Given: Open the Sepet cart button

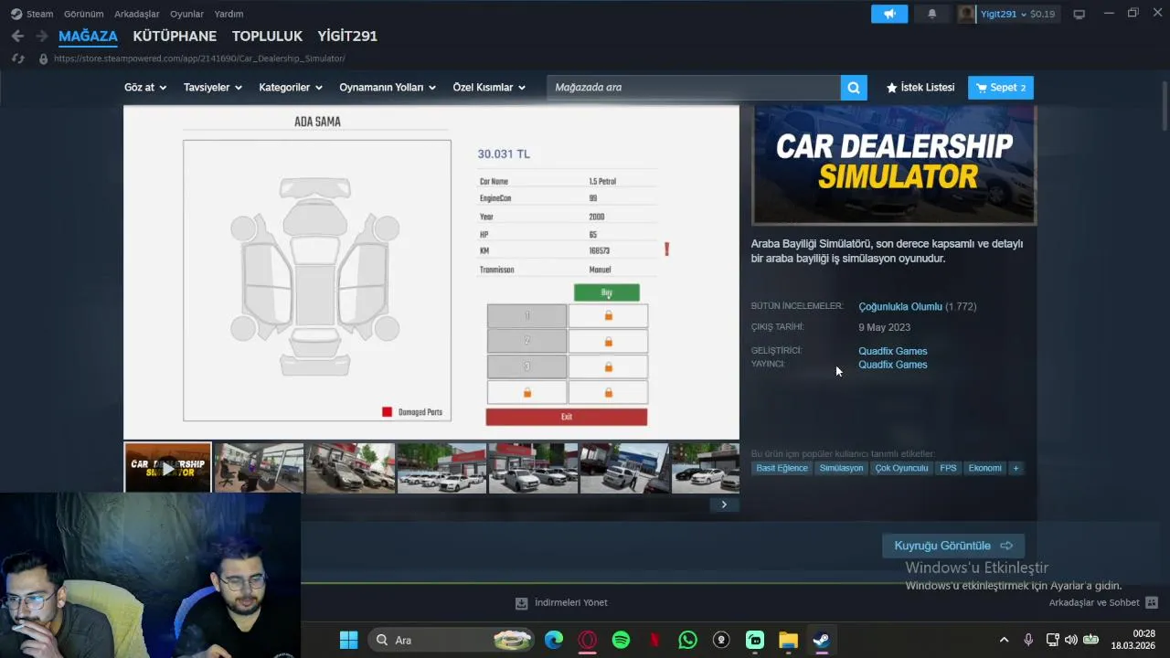Looking at the screenshot, I should (x=1001, y=88).
